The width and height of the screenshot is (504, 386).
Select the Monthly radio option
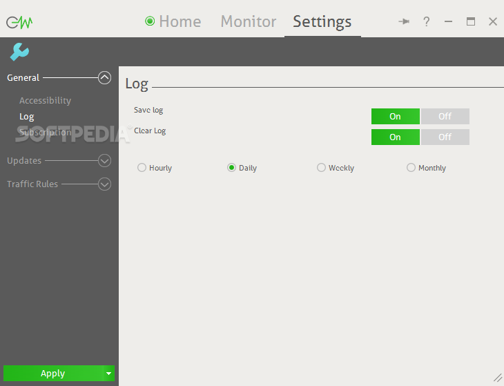coord(411,168)
